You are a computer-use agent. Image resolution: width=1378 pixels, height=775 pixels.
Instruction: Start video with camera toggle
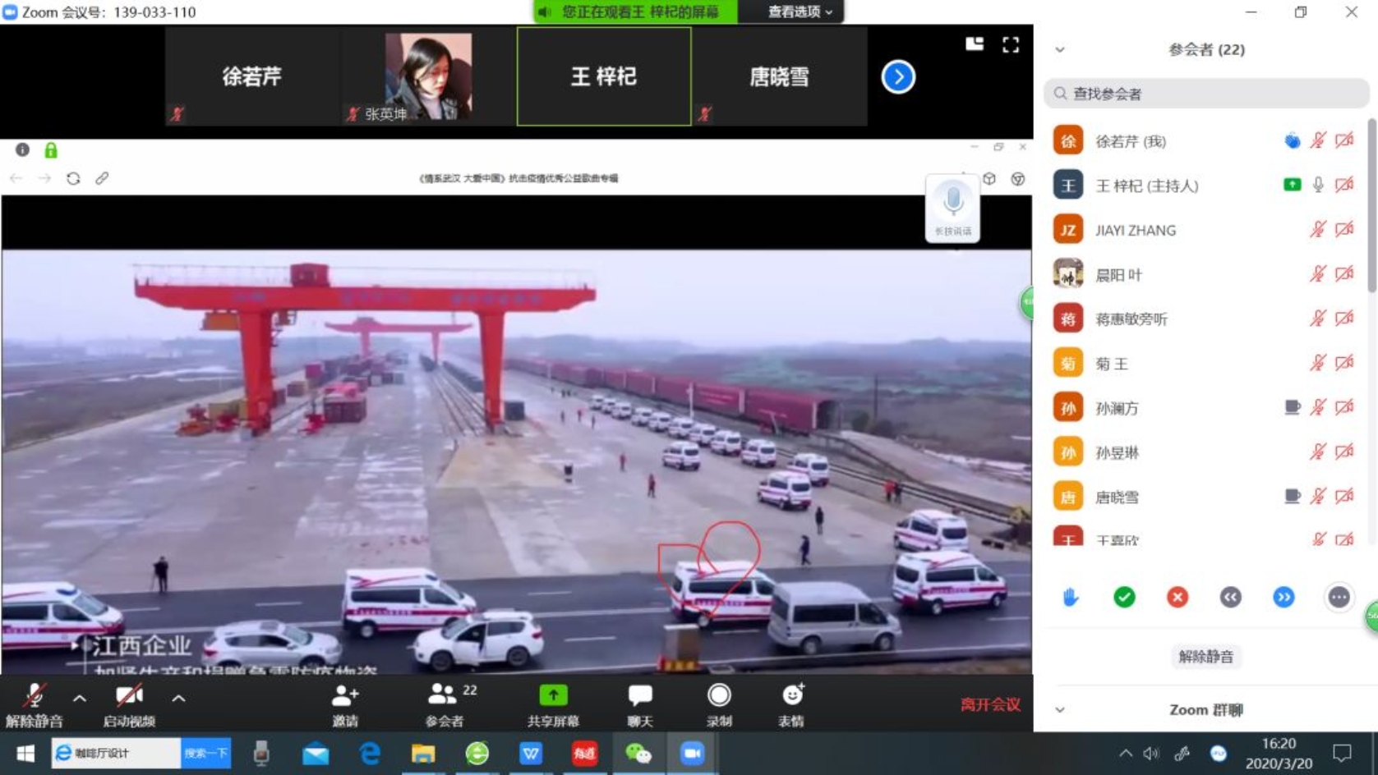(x=129, y=704)
